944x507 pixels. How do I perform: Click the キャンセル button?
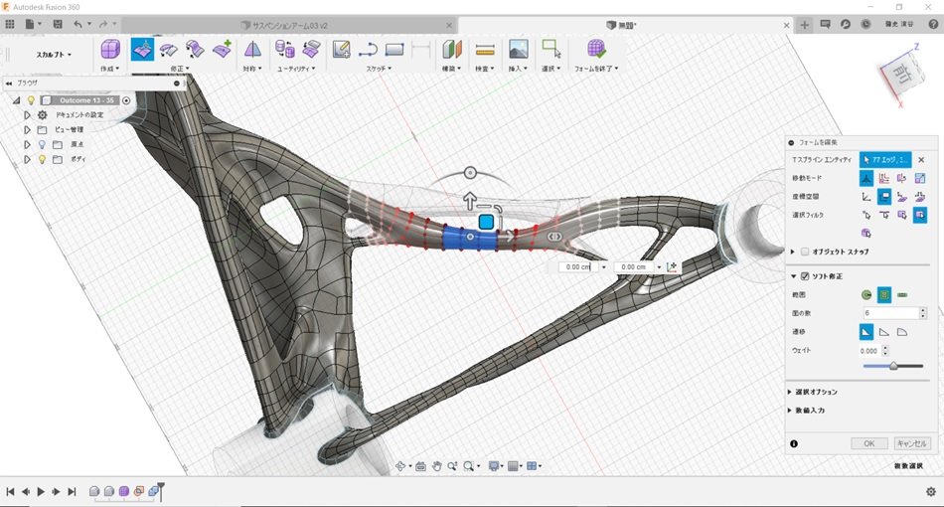point(911,443)
